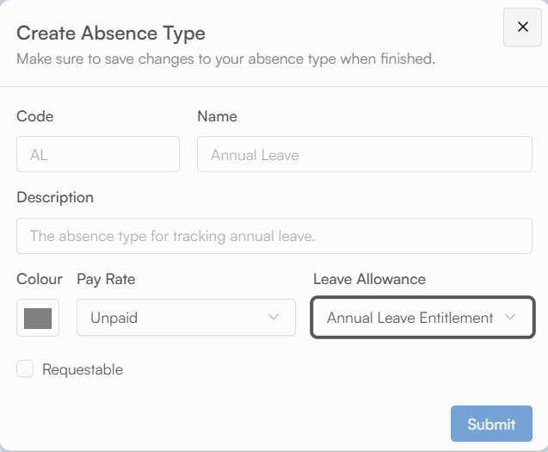
Task: Click the Code field label
Action: 35,116
